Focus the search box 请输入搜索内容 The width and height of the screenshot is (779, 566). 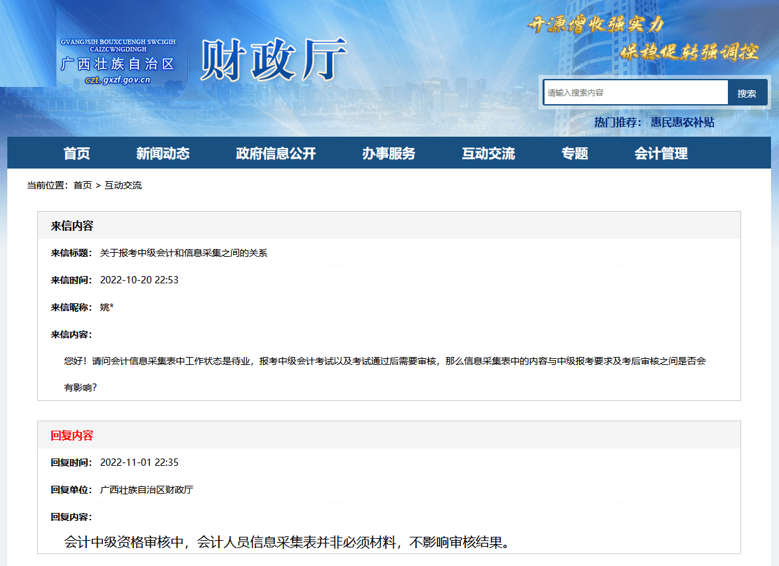click(x=635, y=93)
